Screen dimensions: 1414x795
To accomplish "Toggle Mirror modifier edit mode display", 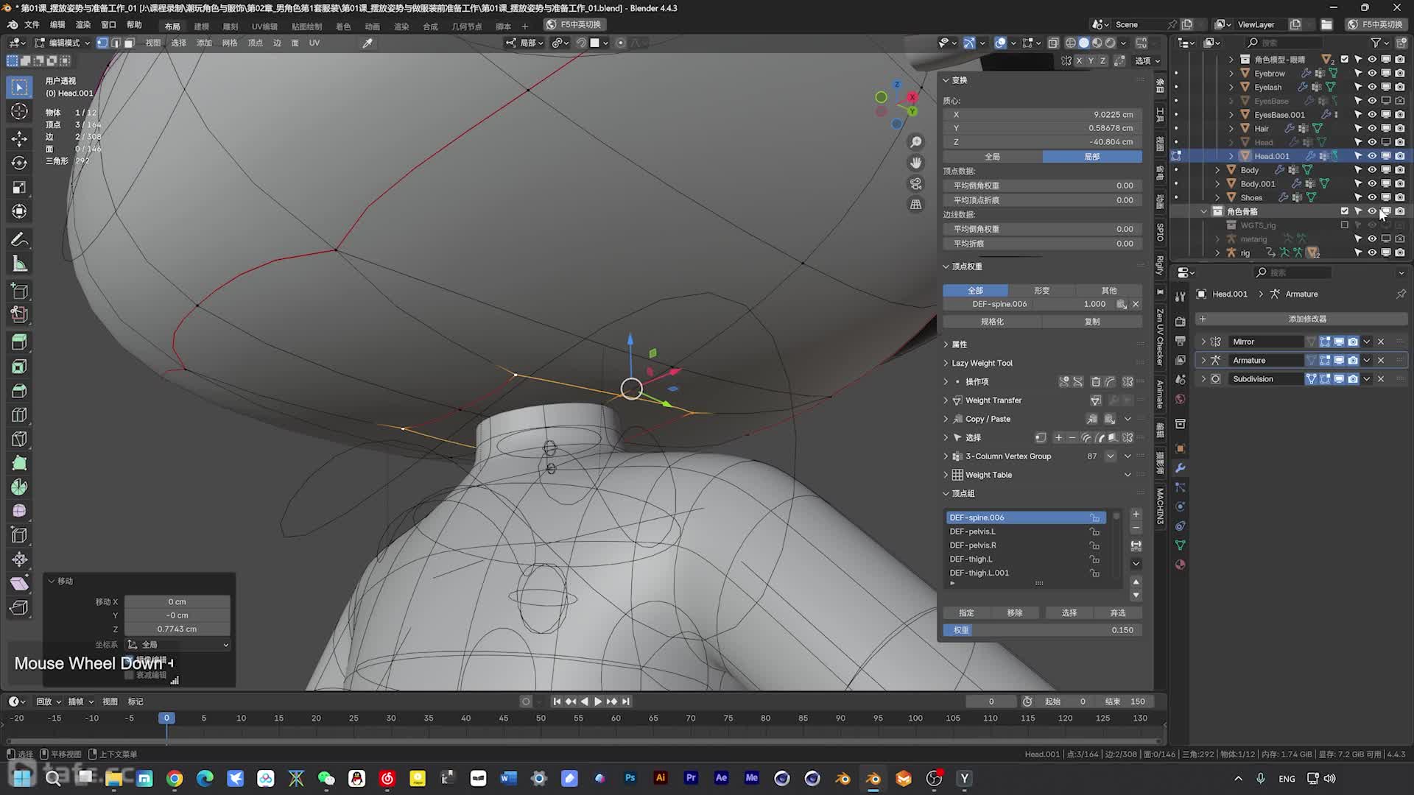I will (1325, 342).
